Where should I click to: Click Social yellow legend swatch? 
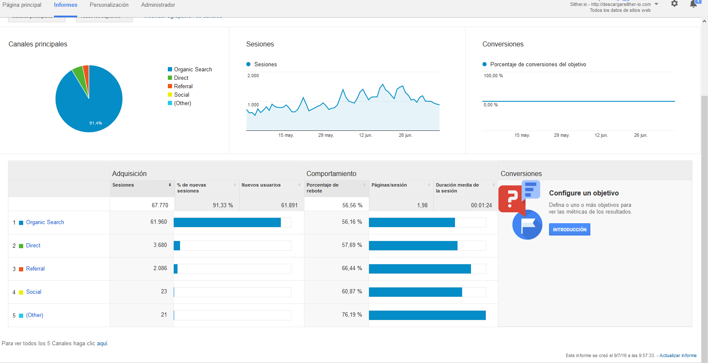pyautogui.click(x=170, y=95)
